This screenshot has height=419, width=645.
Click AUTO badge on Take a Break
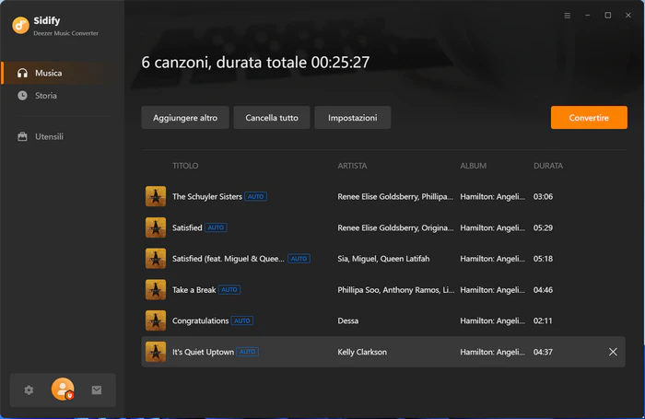click(x=229, y=289)
